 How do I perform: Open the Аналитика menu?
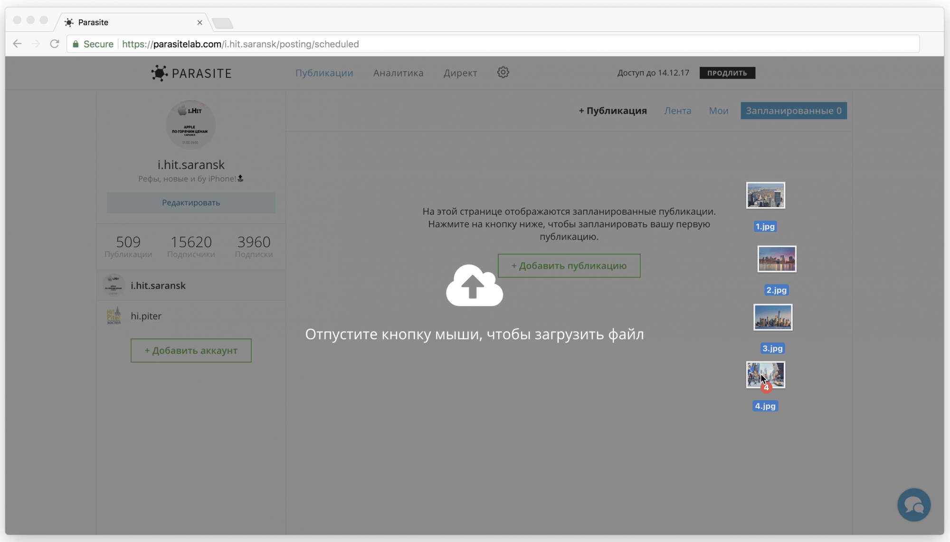(x=398, y=73)
